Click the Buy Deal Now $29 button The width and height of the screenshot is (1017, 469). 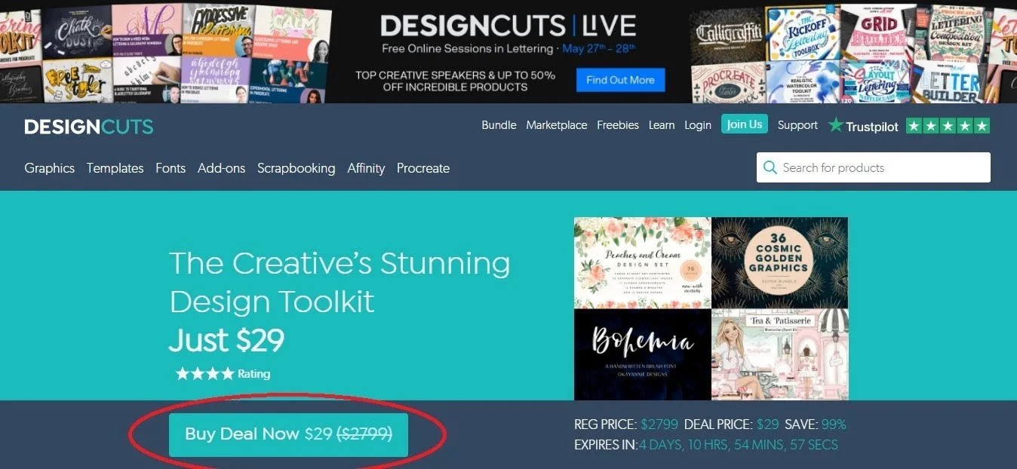[x=288, y=434]
